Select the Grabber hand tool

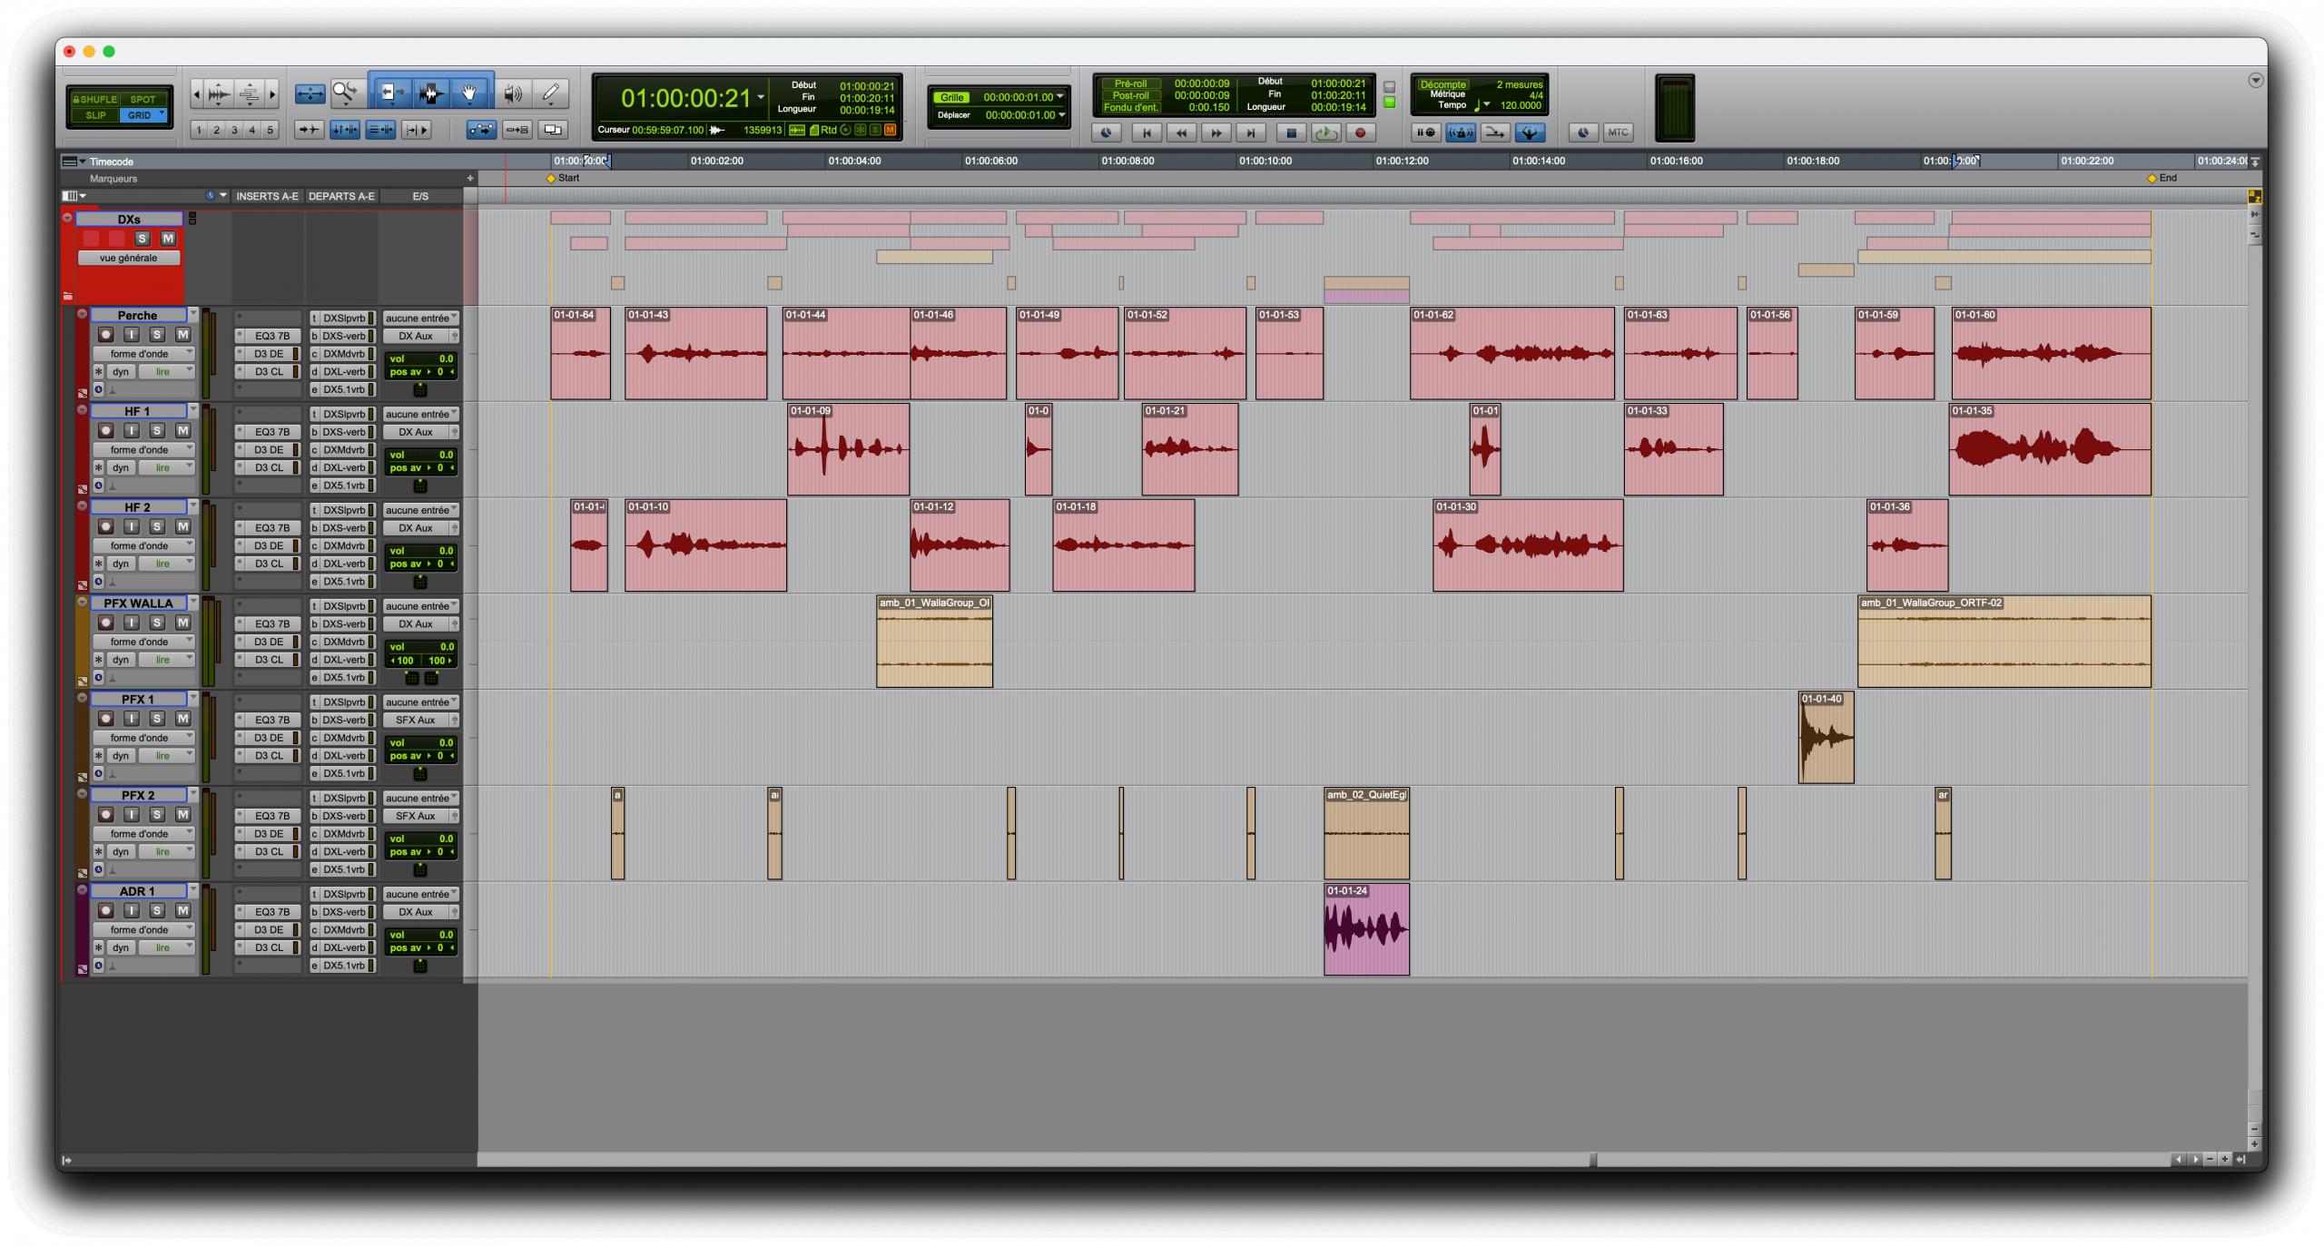(x=468, y=93)
